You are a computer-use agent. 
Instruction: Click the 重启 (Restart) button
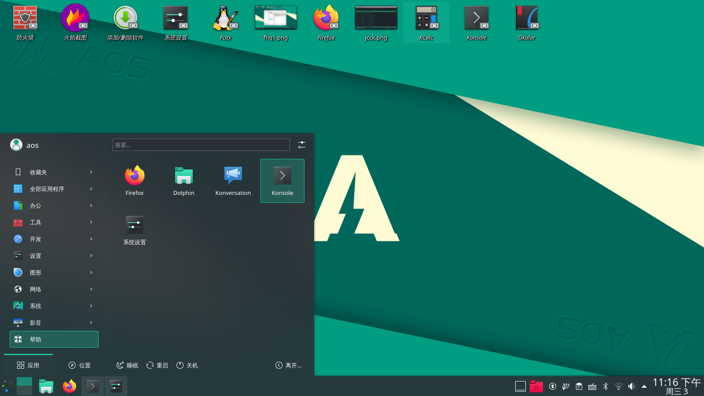point(157,365)
